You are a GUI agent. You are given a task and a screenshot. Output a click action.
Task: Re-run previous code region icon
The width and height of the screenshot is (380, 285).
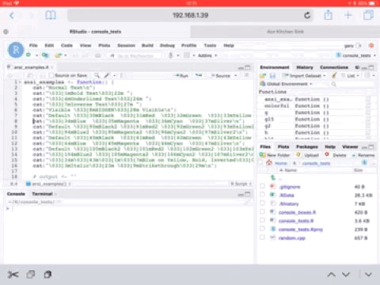pos(199,75)
